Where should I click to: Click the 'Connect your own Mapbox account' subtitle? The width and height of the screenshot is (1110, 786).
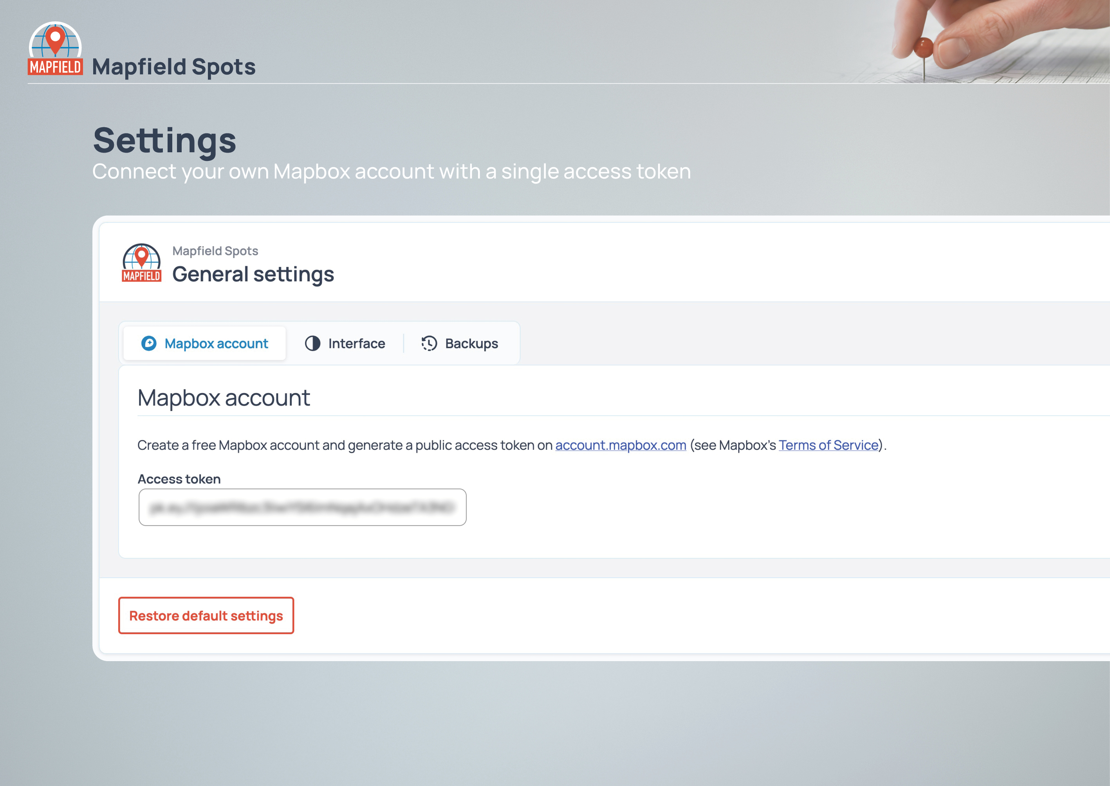click(392, 172)
